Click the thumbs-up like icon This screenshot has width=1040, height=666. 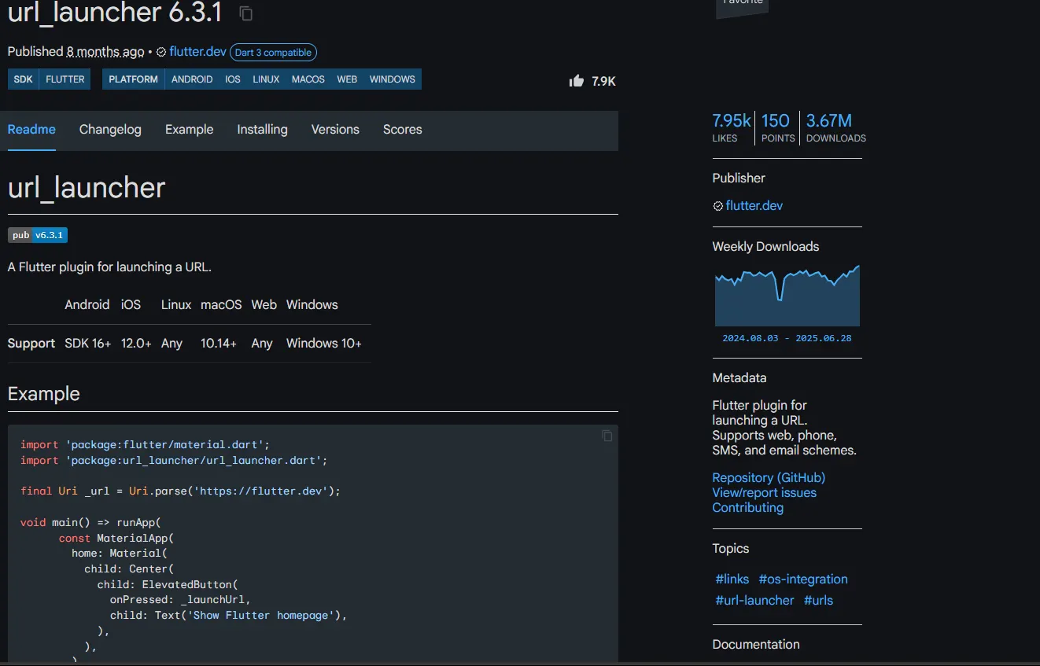pyautogui.click(x=577, y=80)
